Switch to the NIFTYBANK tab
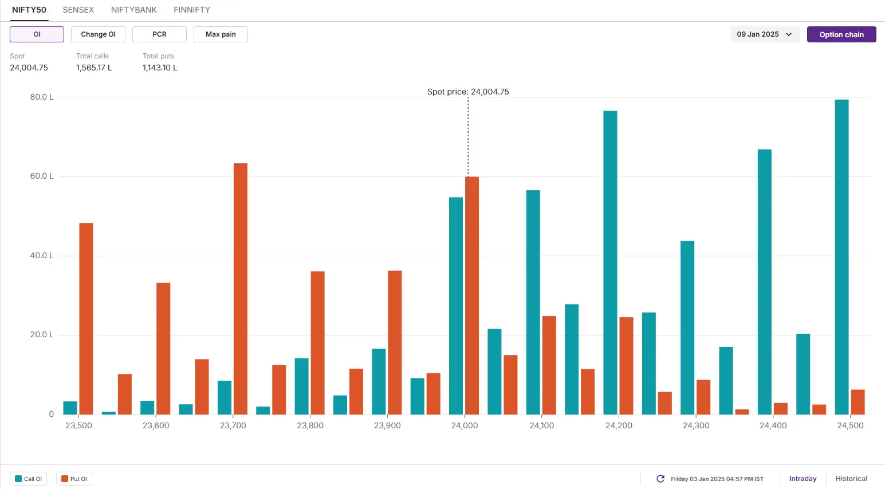The image size is (885, 489). [x=134, y=10]
